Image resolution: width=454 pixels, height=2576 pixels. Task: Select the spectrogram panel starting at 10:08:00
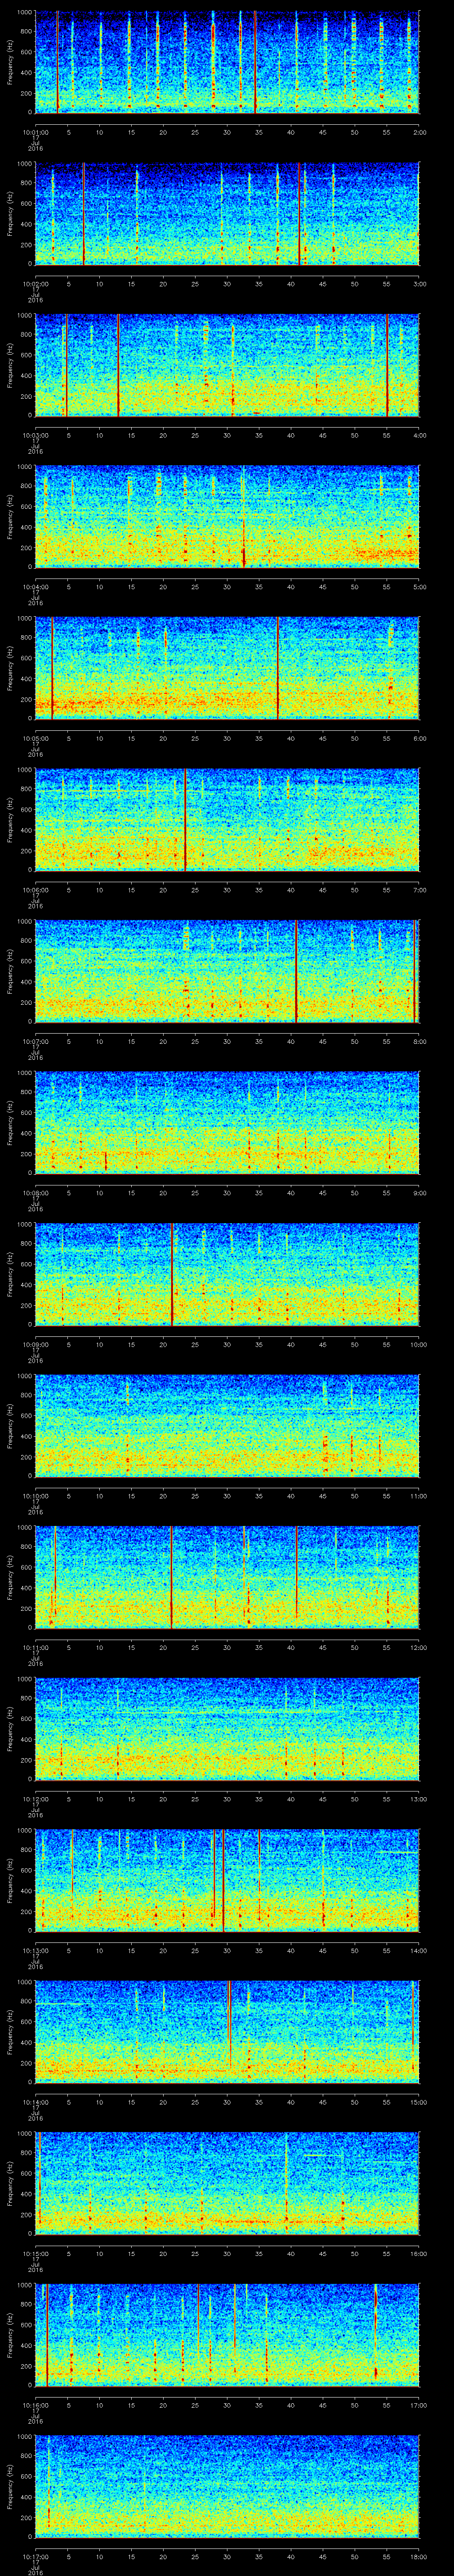[x=227, y=1123]
